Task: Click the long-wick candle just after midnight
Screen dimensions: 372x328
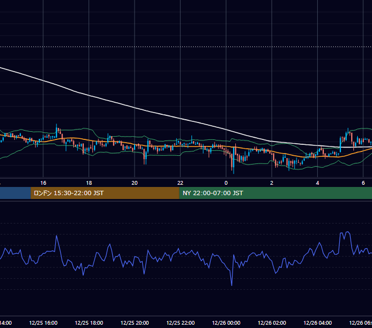Action: click(x=234, y=160)
